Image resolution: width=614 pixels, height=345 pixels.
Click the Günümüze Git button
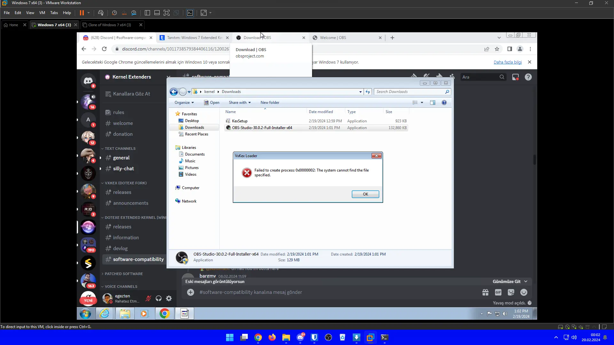510,281
